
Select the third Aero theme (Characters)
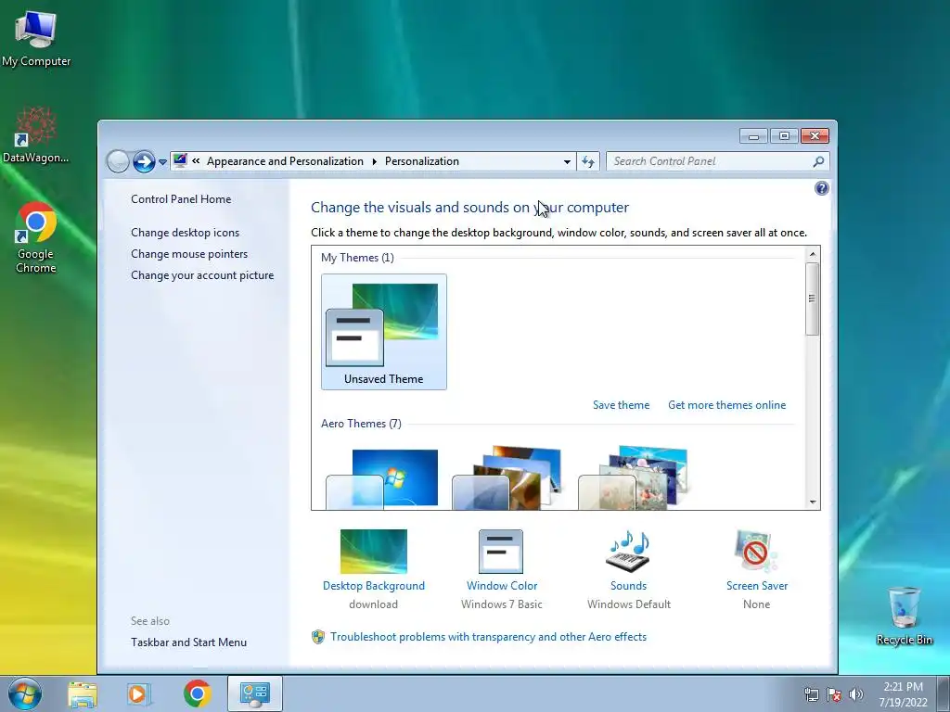click(x=634, y=478)
